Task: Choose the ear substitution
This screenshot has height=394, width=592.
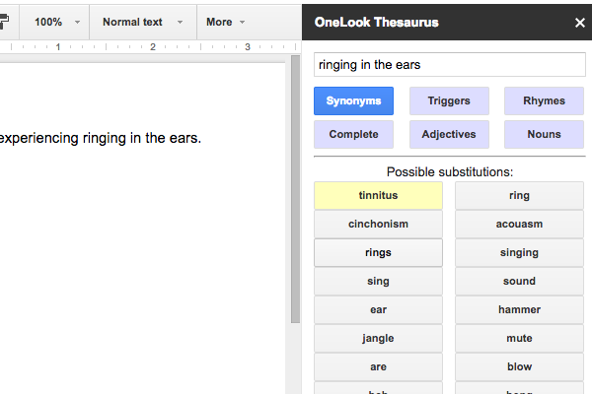Action: click(x=378, y=310)
